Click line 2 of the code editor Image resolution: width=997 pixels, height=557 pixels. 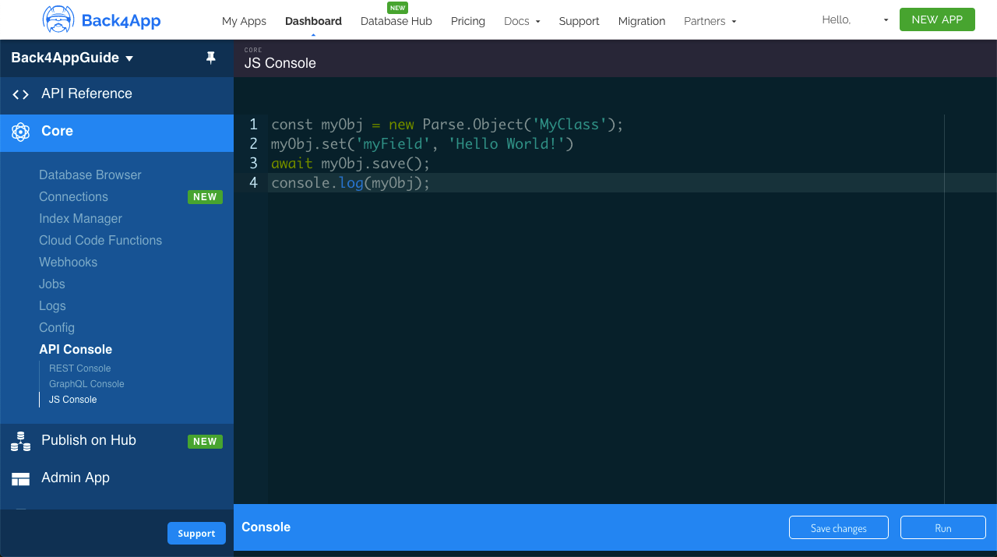pos(421,143)
